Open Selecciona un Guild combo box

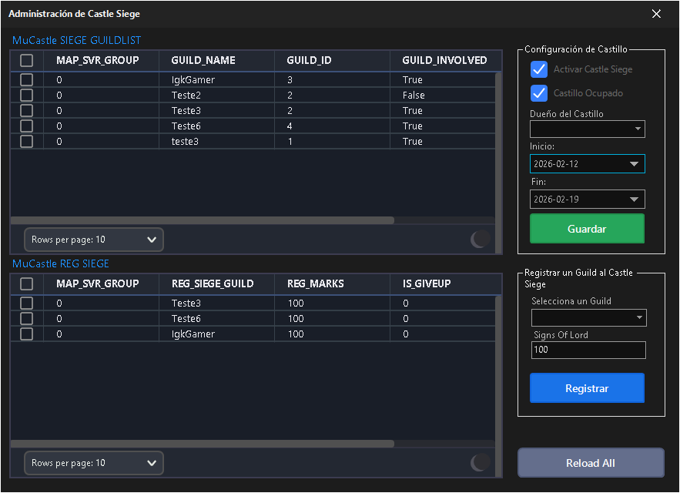pyautogui.click(x=588, y=317)
